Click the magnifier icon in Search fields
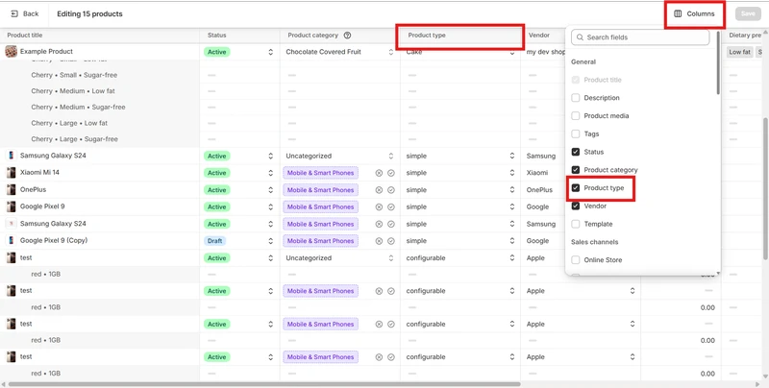The height and width of the screenshot is (388, 769). pyautogui.click(x=580, y=37)
